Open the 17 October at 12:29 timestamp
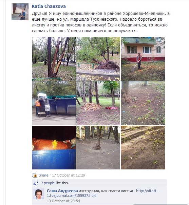The image size is (189, 205). click(69, 175)
